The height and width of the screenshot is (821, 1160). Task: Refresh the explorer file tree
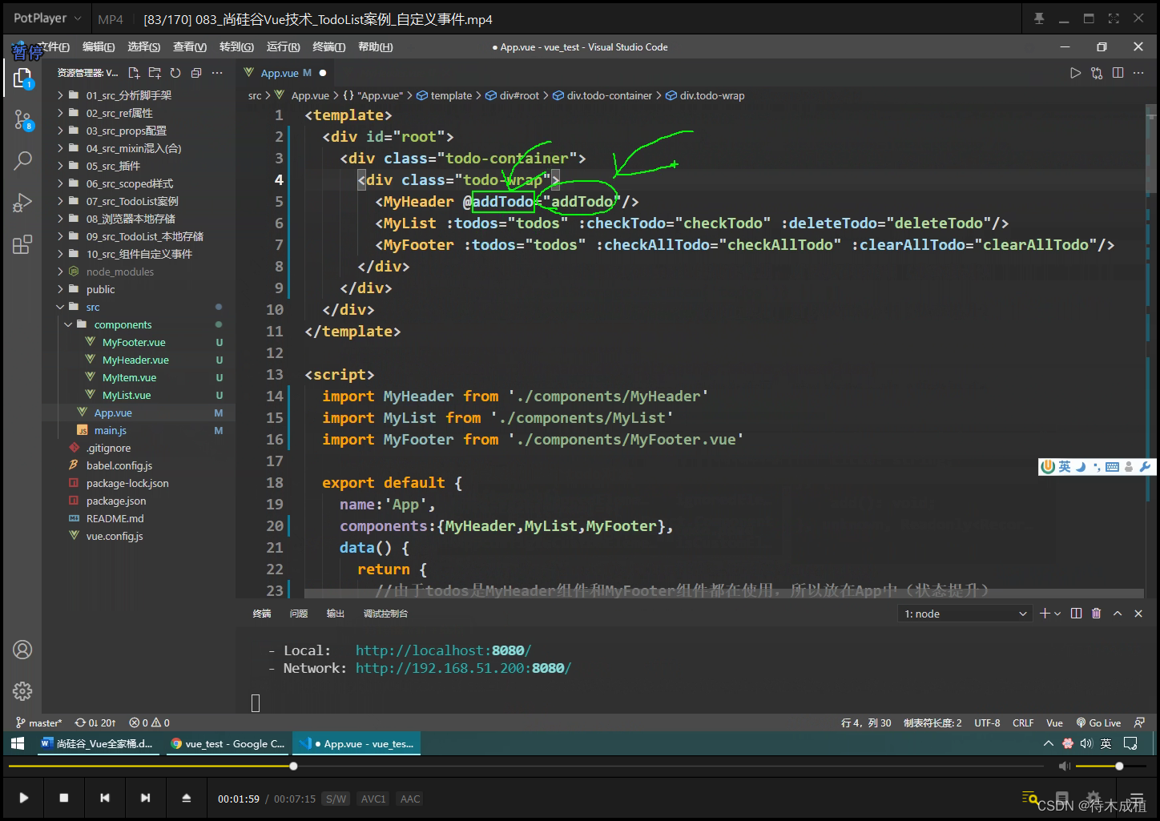click(175, 73)
